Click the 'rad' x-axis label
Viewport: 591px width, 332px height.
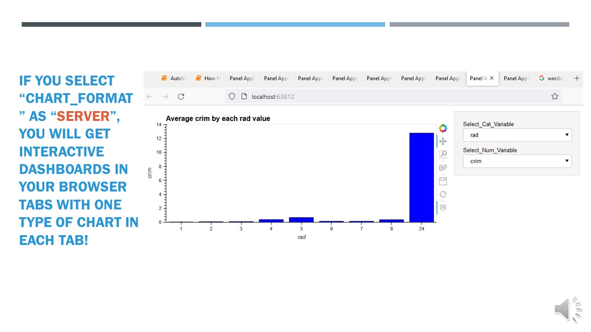click(x=302, y=237)
